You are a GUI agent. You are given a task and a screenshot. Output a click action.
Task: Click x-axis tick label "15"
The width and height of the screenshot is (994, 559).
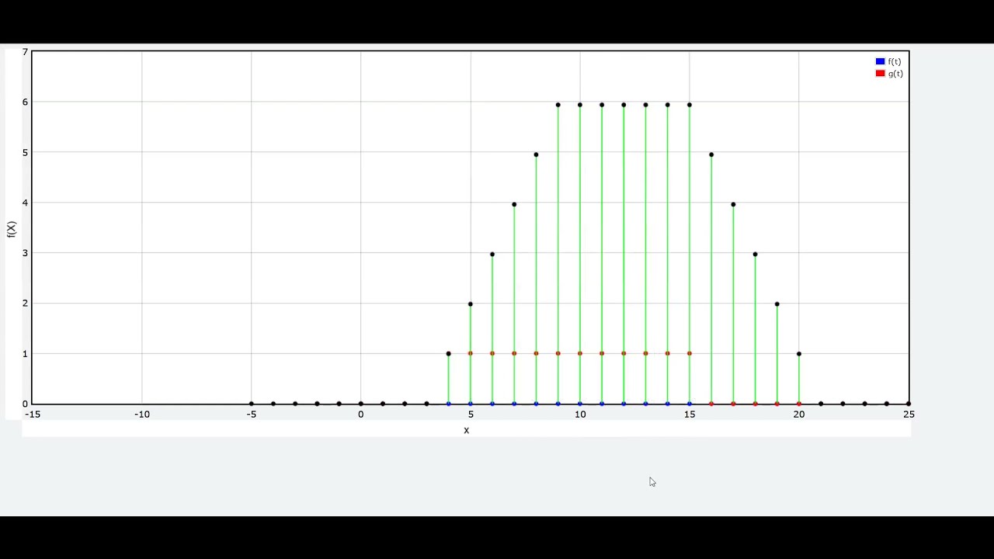690,415
